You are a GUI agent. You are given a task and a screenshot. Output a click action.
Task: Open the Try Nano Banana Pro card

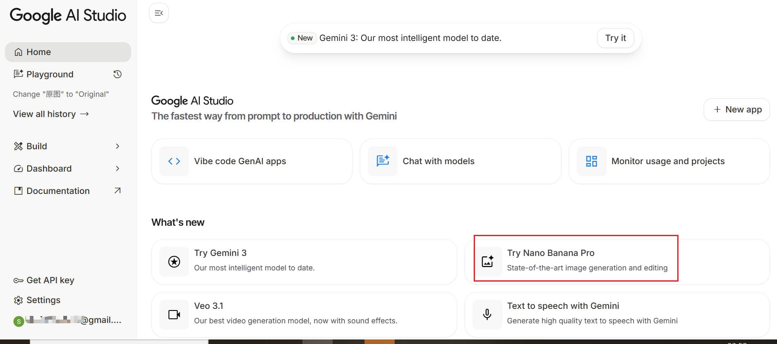[617, 262]
